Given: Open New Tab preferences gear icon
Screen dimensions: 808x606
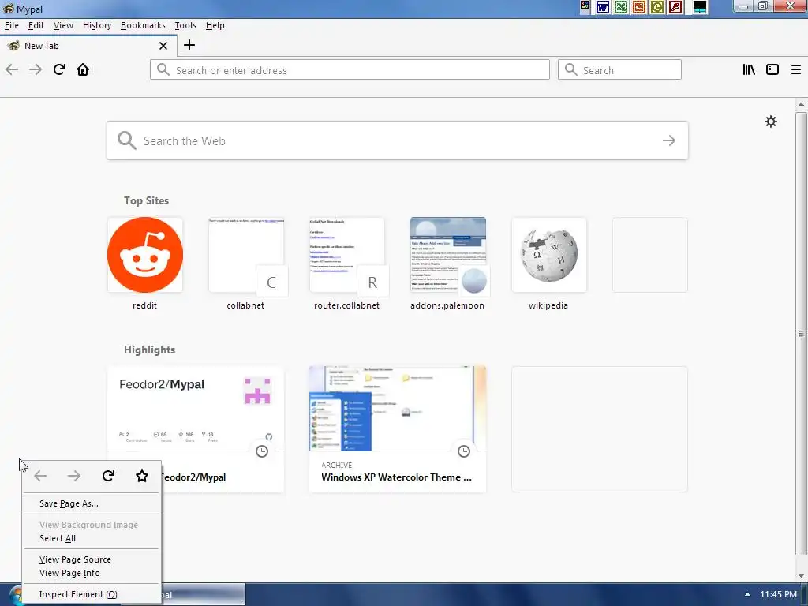Looking at the screenshot, I should pos(771,122).
